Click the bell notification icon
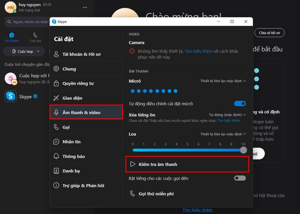The width and height of the screenshot is (300, 214). (56, 156)
